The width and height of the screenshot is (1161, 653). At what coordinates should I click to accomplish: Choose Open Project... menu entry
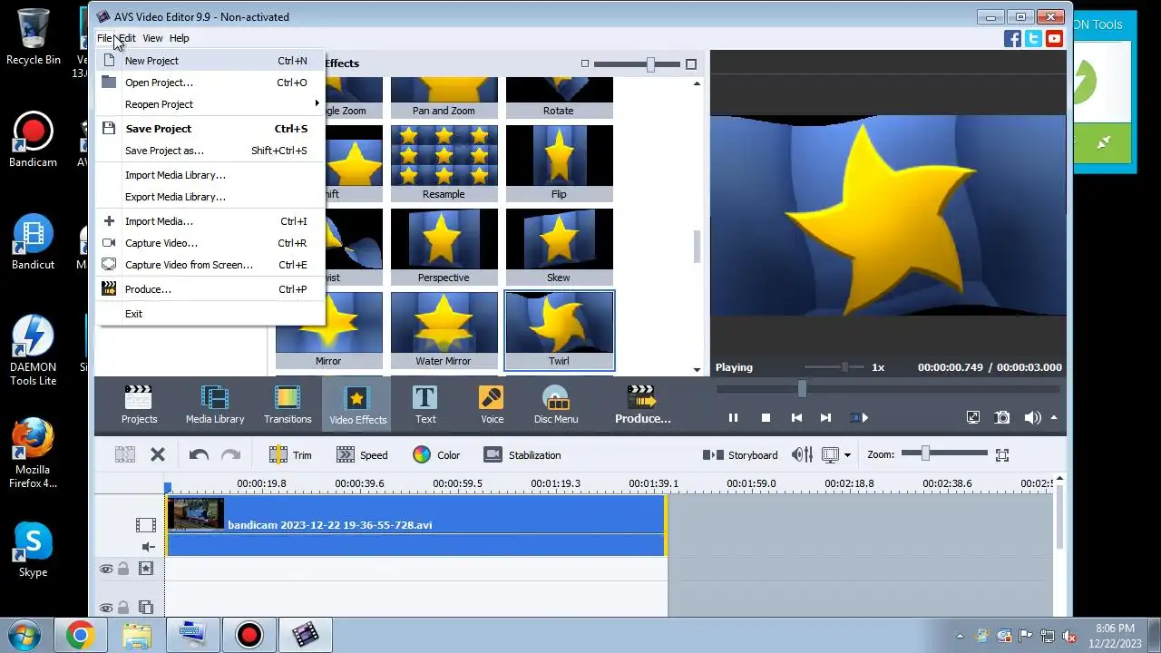[210, 83]
